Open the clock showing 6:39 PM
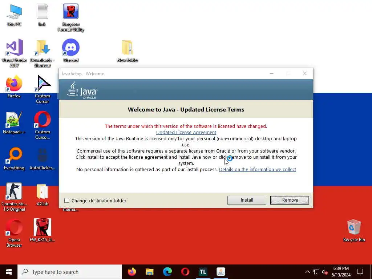Image resolution: width=372 pixels, height=279 pixels. point(341,272)
